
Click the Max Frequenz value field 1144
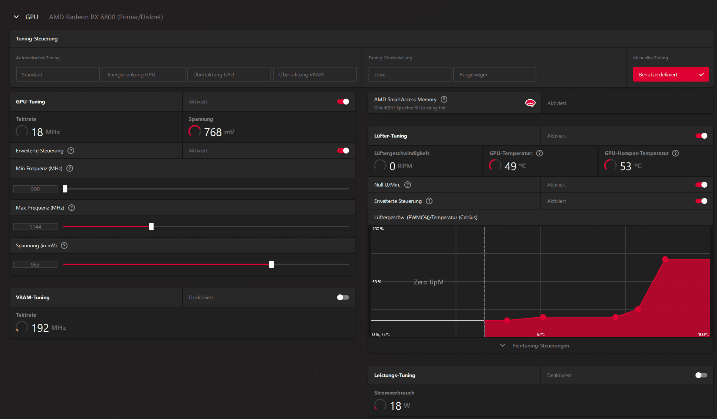(x=36, y=227)
